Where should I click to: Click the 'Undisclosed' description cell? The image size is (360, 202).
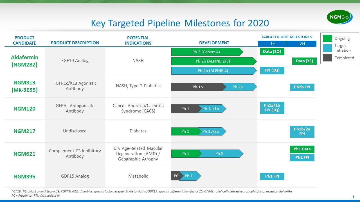click(75, 131)
